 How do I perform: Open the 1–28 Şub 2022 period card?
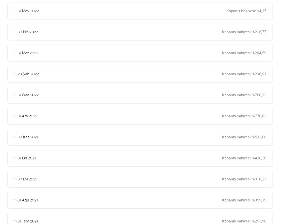pyautogui.click(x=140, y=74)
